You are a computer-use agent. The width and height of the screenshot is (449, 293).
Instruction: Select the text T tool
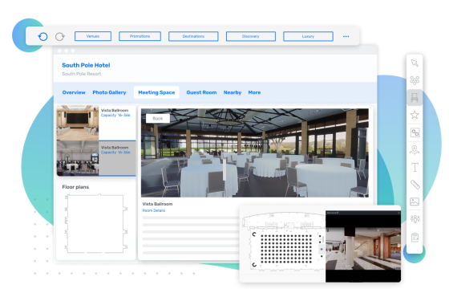point(415,167)
